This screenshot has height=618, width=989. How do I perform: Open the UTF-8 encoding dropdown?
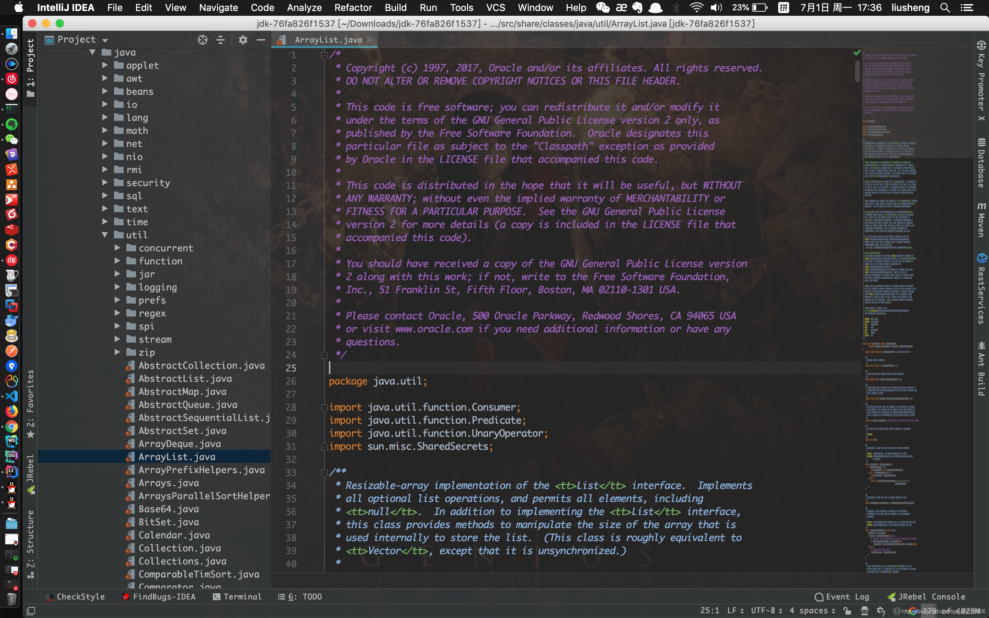[x=767, y=611]
